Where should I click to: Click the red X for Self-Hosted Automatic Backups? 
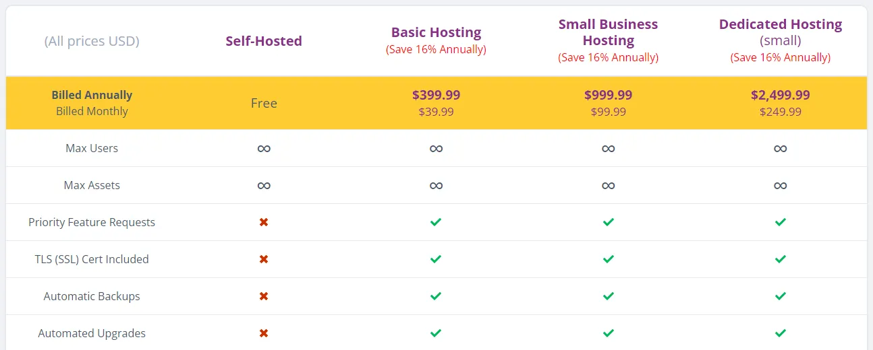[x=264, y=296]
